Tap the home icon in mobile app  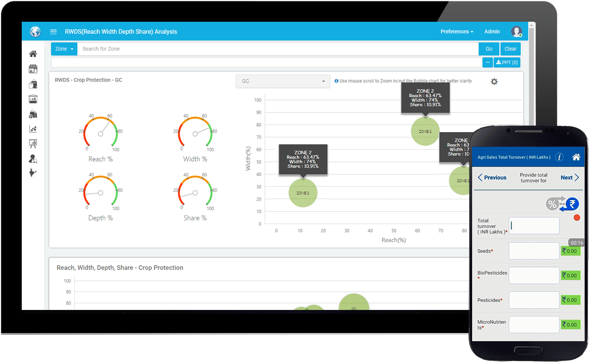(x=576, y=157)
